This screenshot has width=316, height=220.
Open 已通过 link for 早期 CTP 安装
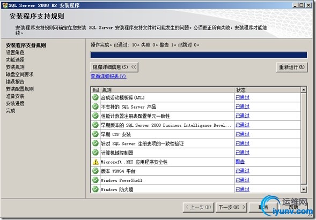pos(242,134)
